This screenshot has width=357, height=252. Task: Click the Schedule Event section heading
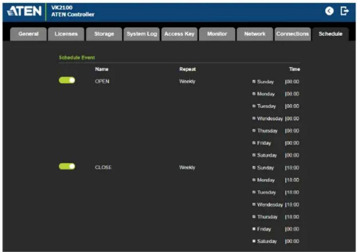(x=77, y=57)
